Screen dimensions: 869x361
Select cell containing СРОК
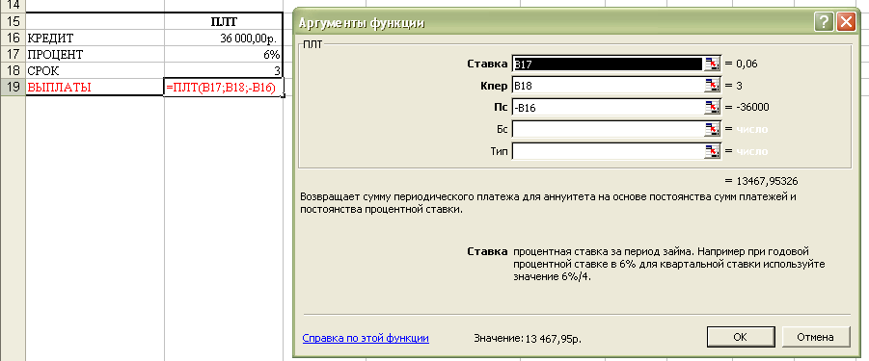(x=95, y=71)
